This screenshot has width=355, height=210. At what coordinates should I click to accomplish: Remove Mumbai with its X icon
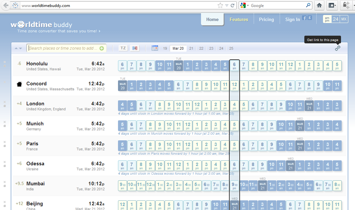[5, 182]
